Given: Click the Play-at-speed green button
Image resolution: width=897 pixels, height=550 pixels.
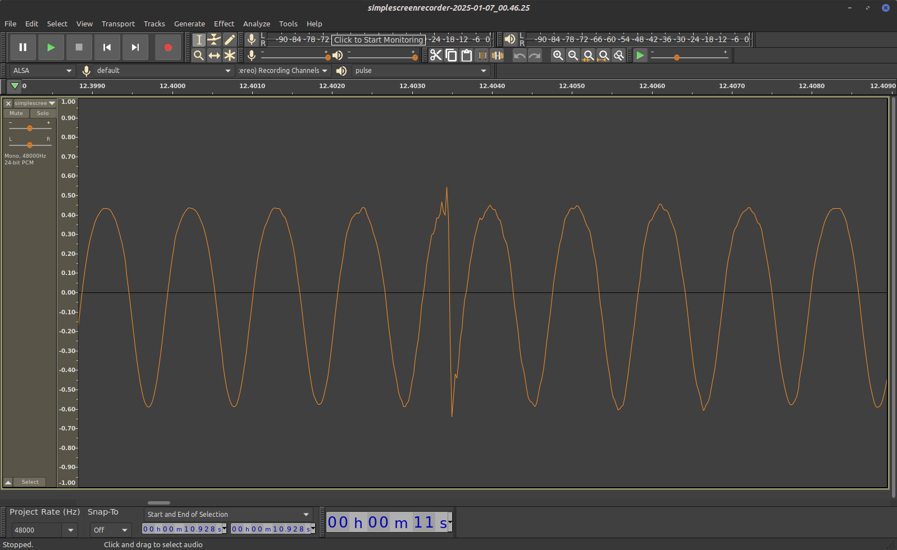Looking at the screenshot, I should (x=640, y=55).
